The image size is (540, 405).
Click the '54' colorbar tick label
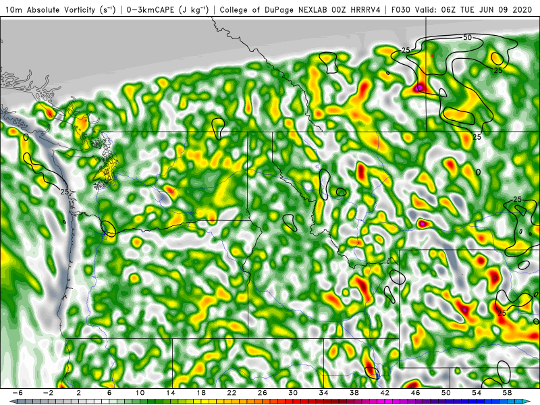click(x=477, y=393)
